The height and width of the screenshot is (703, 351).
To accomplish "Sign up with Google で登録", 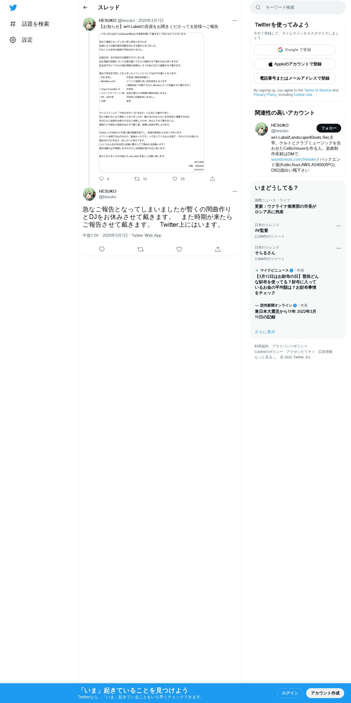I will pyautogui.click(x=295, y=50).
